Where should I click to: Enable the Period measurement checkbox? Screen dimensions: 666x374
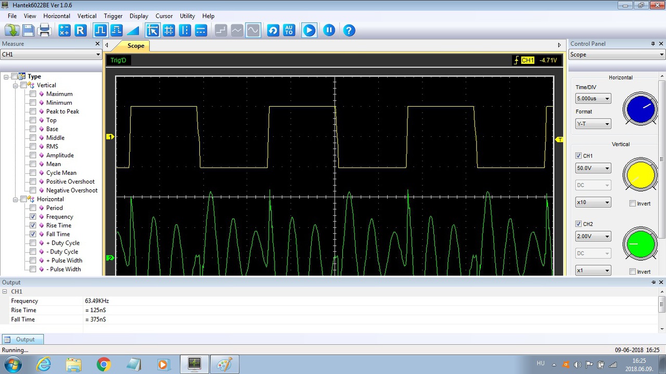point(33,208)
